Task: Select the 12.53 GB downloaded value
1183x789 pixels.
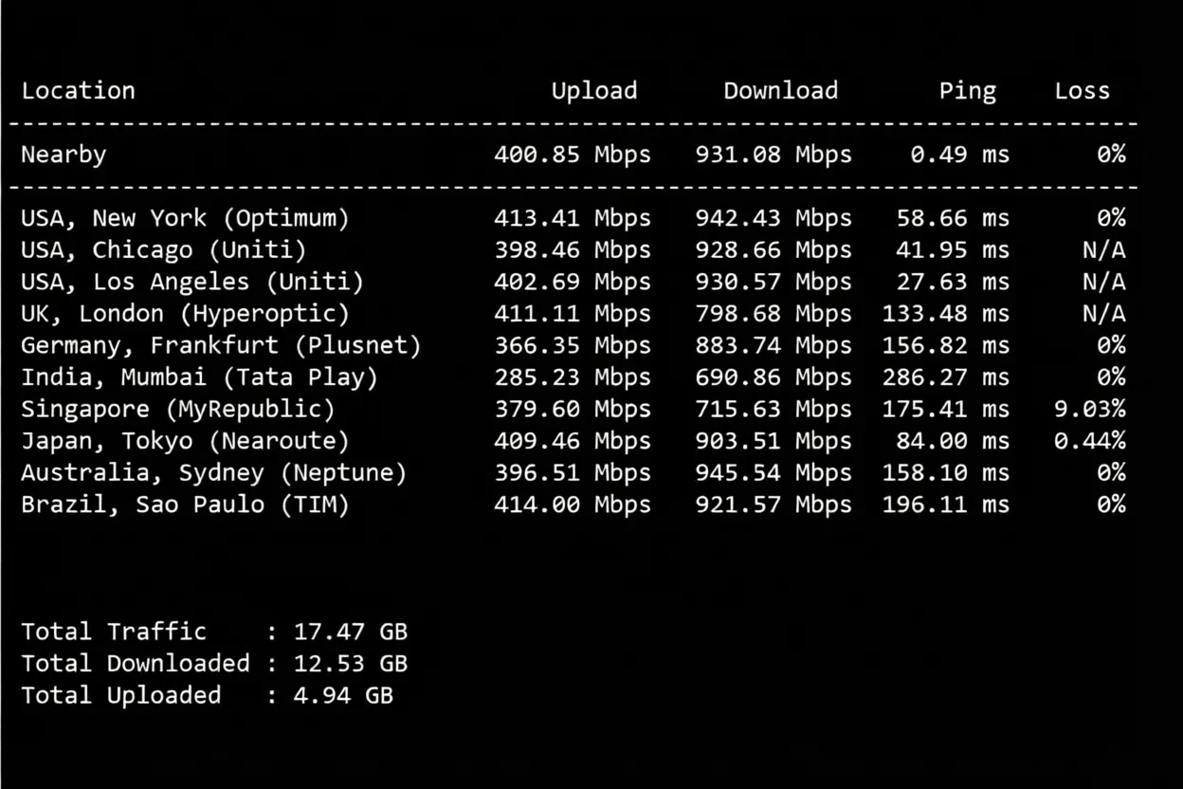Action: point(351,664)
